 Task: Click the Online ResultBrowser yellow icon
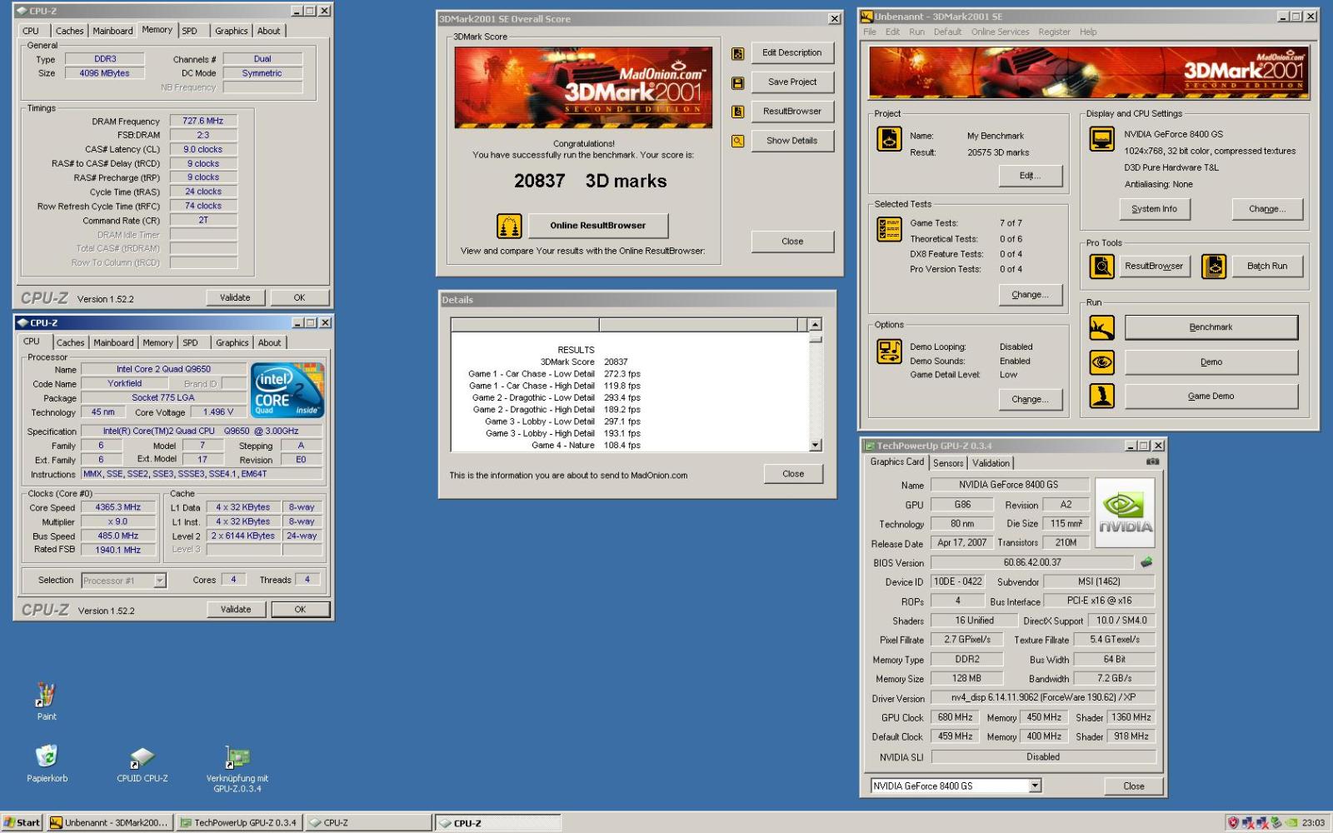(x=509, y=226)
